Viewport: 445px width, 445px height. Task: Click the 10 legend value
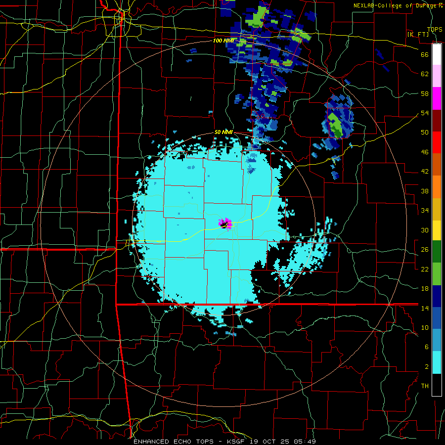pos(425,328)
